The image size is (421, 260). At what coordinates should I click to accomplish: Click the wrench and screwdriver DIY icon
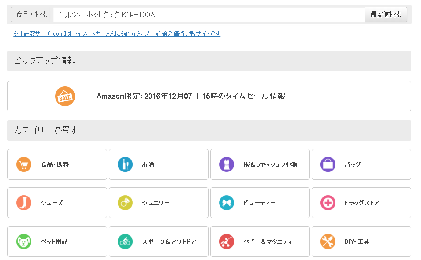(x=328, y=241)
